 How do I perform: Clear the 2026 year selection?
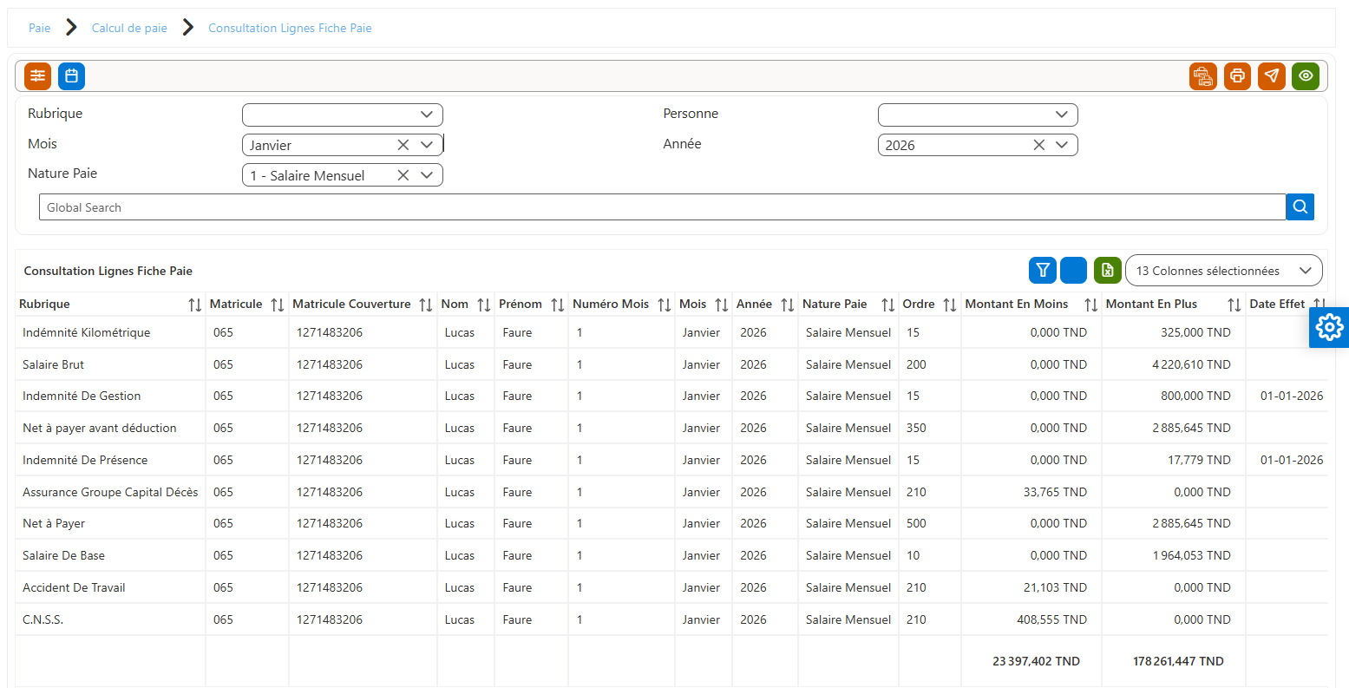click(1038, 145)
